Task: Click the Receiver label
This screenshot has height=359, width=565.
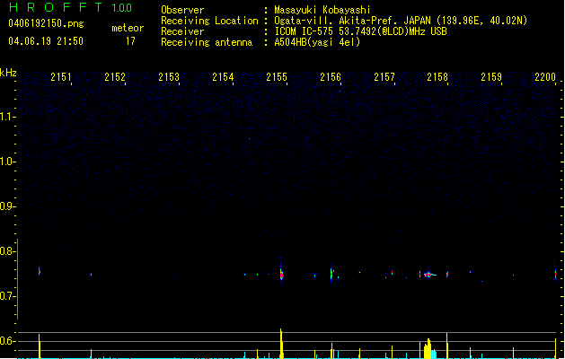Action: tap(182, 31)
